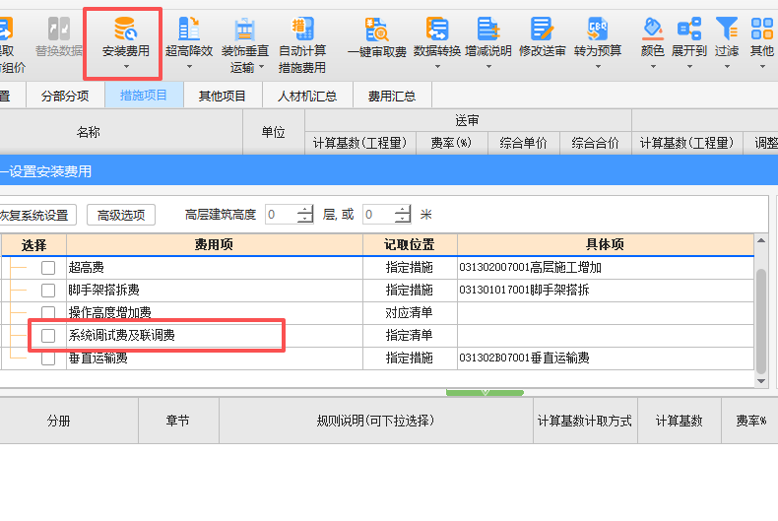This screenshot has width=778, height=521.
Task: Select the 超高降效 tool icon
Action: 189,29
